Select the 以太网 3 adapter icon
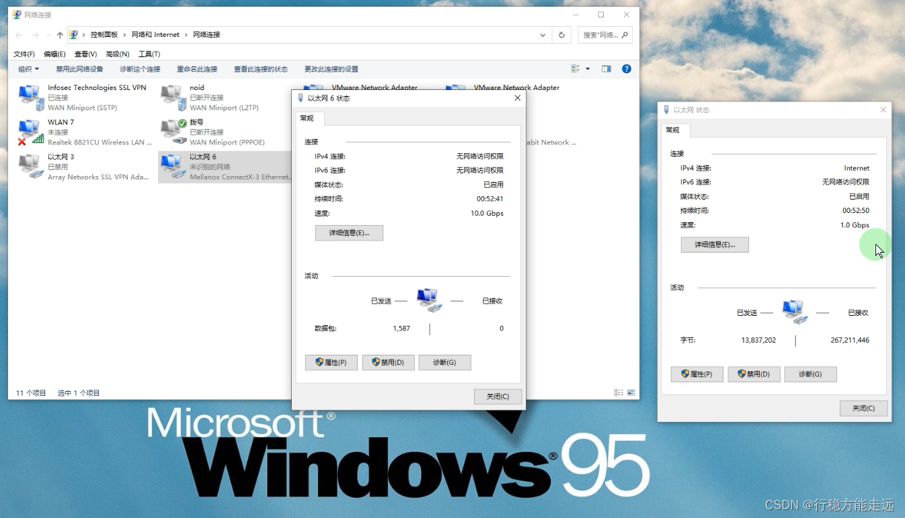 [x=31, y=167]
